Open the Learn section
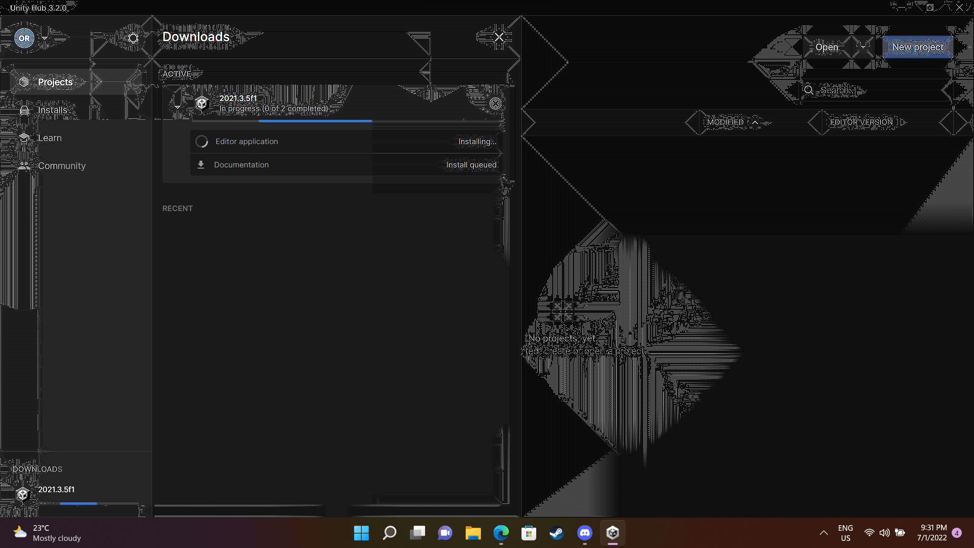Screen dimensions: 974x548 [x=49, y=138]
